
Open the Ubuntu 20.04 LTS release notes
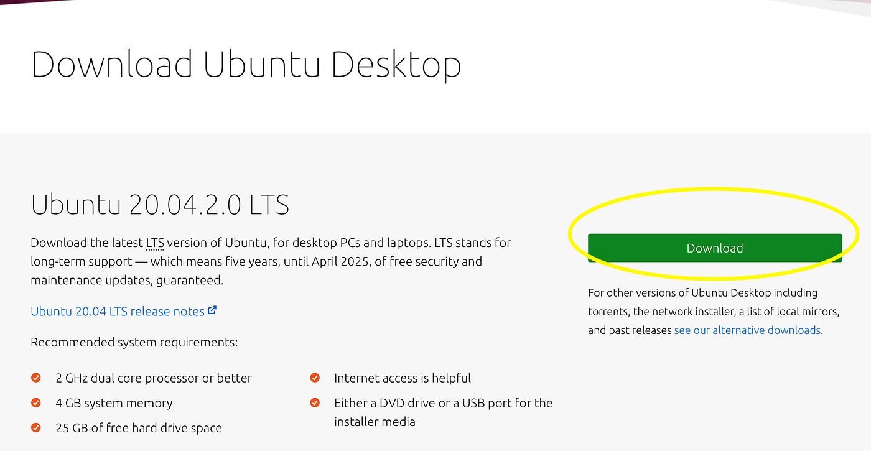click(115, 311)
